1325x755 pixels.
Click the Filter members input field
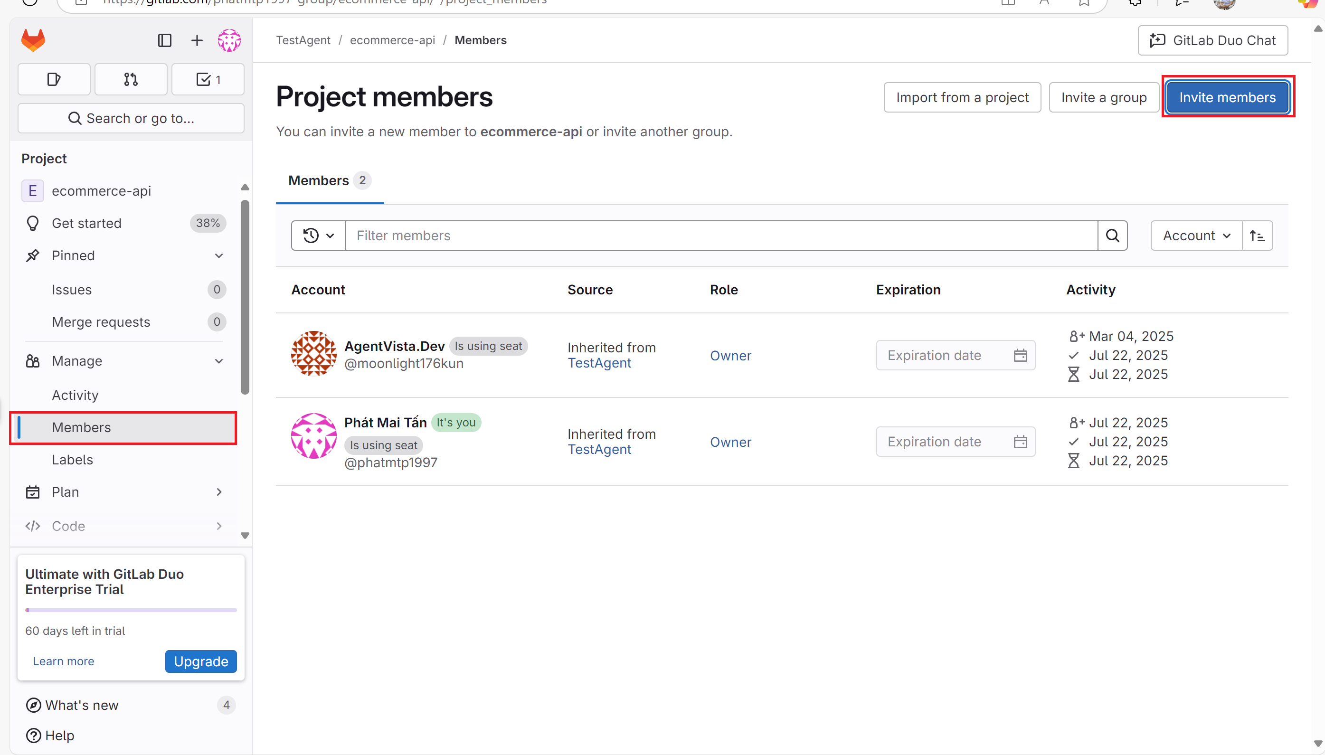721,236
